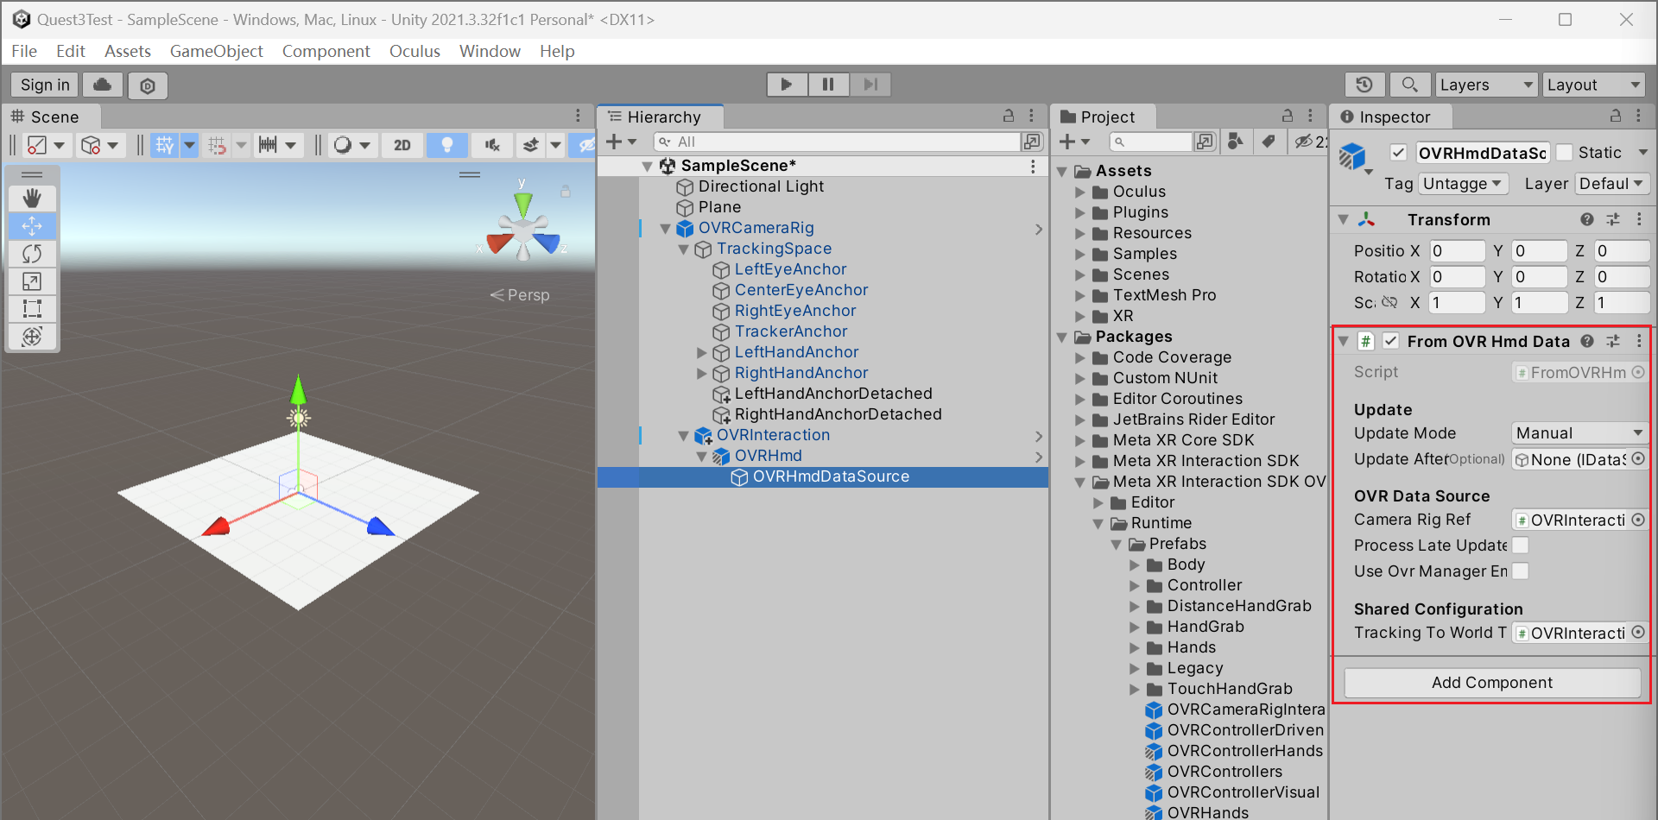
Task: Select OVRControllers prefab
Action: (x=1225, y=772)
